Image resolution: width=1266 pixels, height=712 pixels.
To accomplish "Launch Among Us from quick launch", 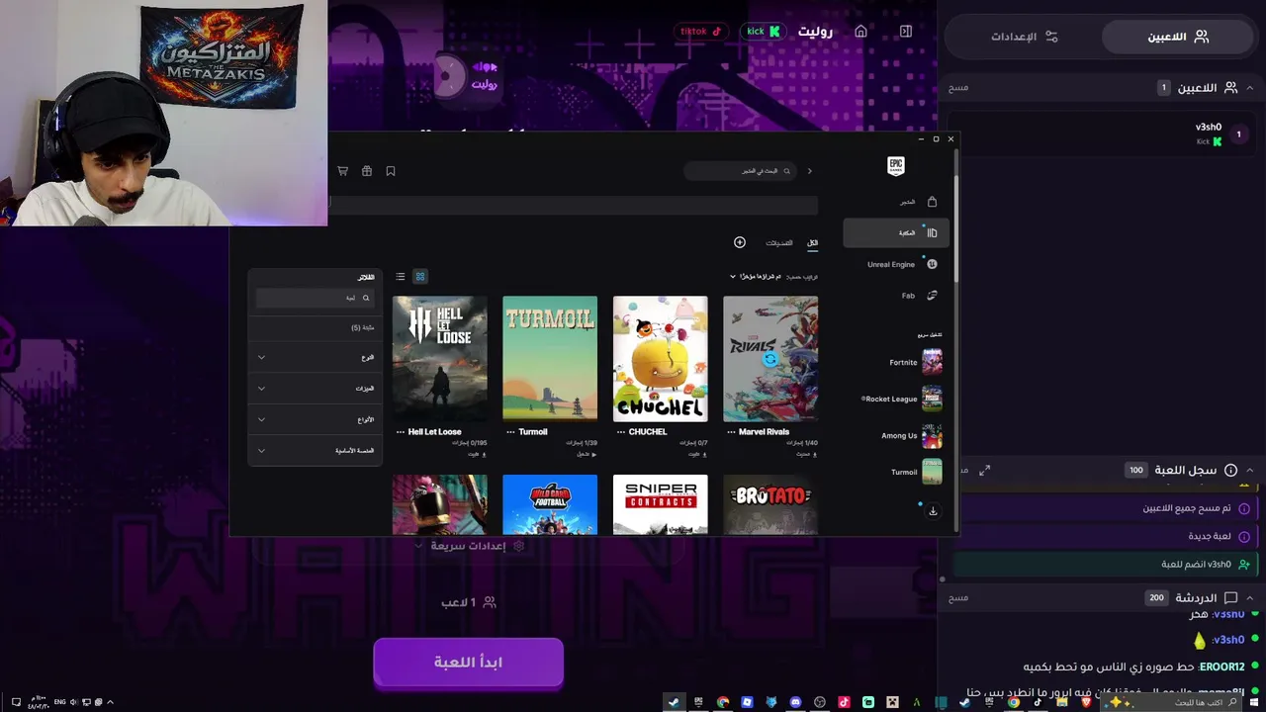I will (912, 436).
